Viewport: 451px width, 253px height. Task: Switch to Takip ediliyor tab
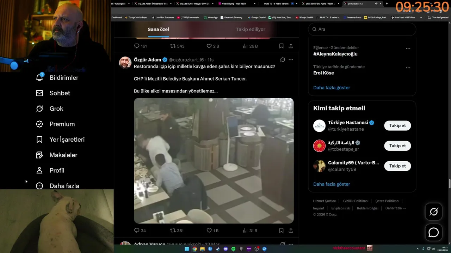251,29
